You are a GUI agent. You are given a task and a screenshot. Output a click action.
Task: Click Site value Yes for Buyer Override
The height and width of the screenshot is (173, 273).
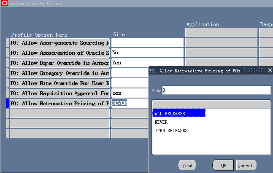[147, 63]
